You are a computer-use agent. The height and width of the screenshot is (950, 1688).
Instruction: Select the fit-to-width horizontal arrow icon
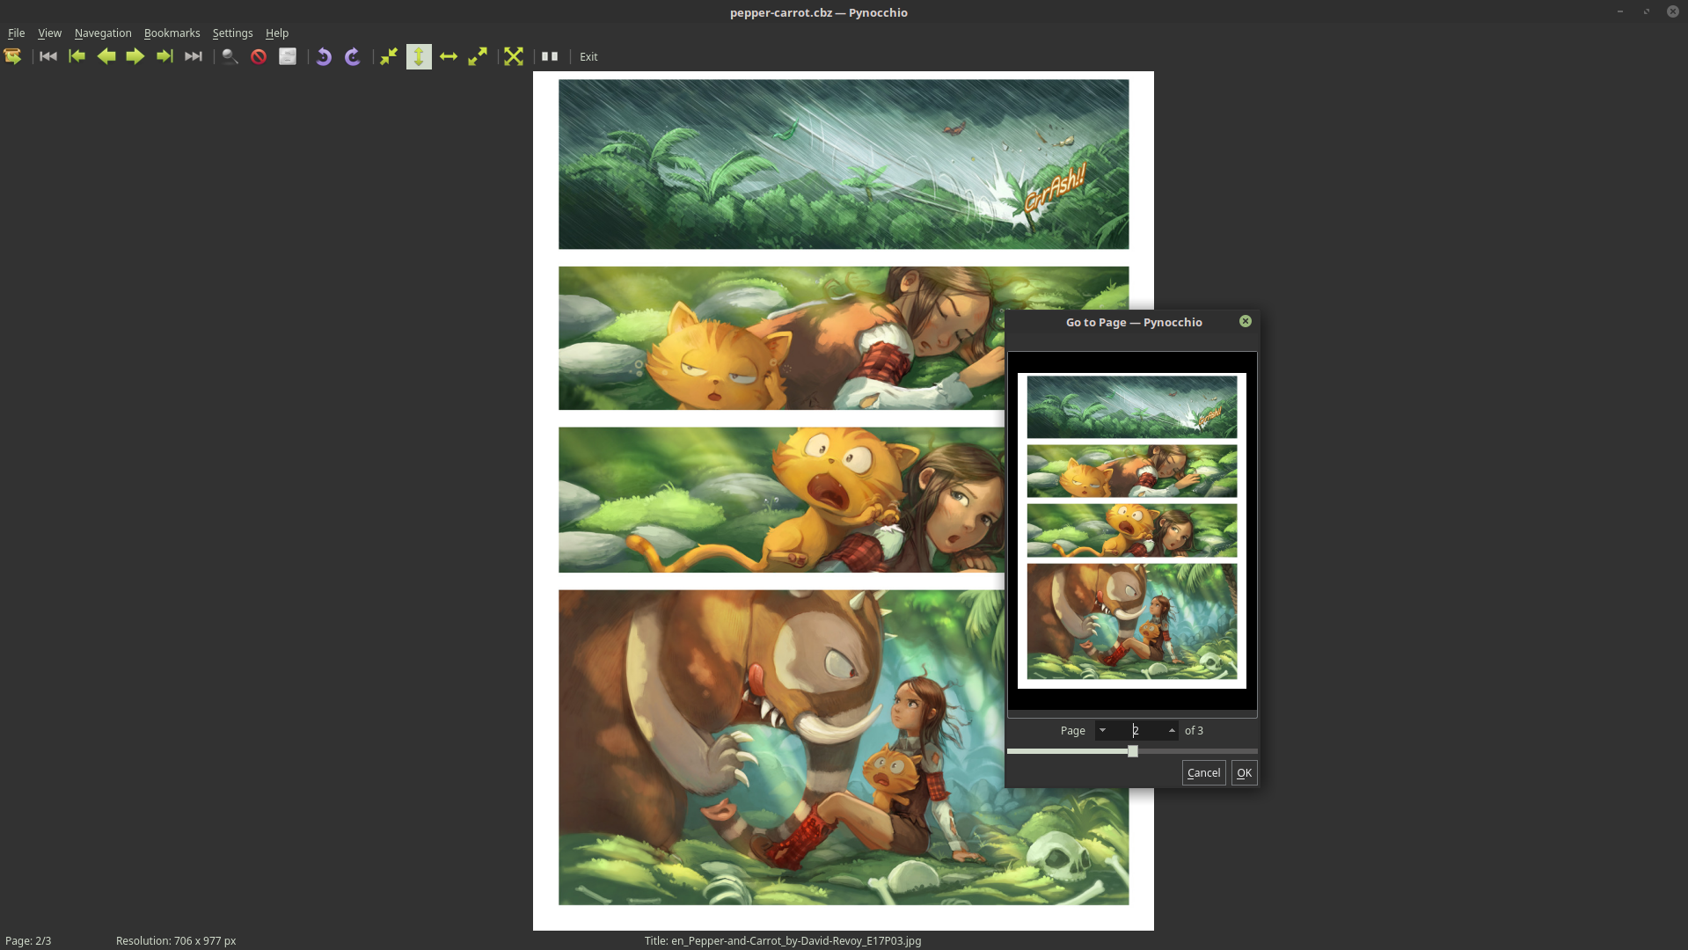pos(449,56)
